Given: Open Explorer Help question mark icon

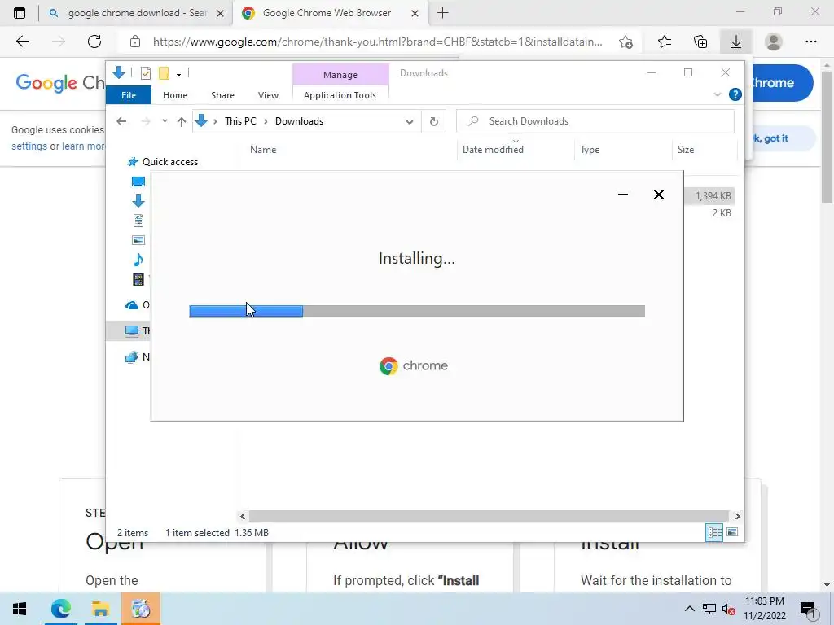Looking at the screenshot, I should (735, 94).
